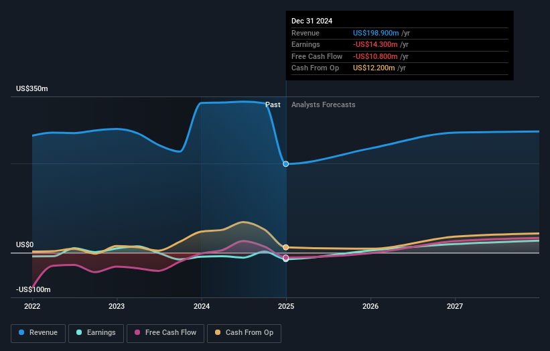Toggle the Earnings legend series
The image size is (550, 351).
pos(96,333)
